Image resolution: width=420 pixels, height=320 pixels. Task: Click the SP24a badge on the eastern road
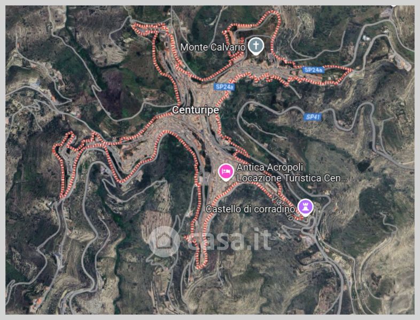click(314, 70)
